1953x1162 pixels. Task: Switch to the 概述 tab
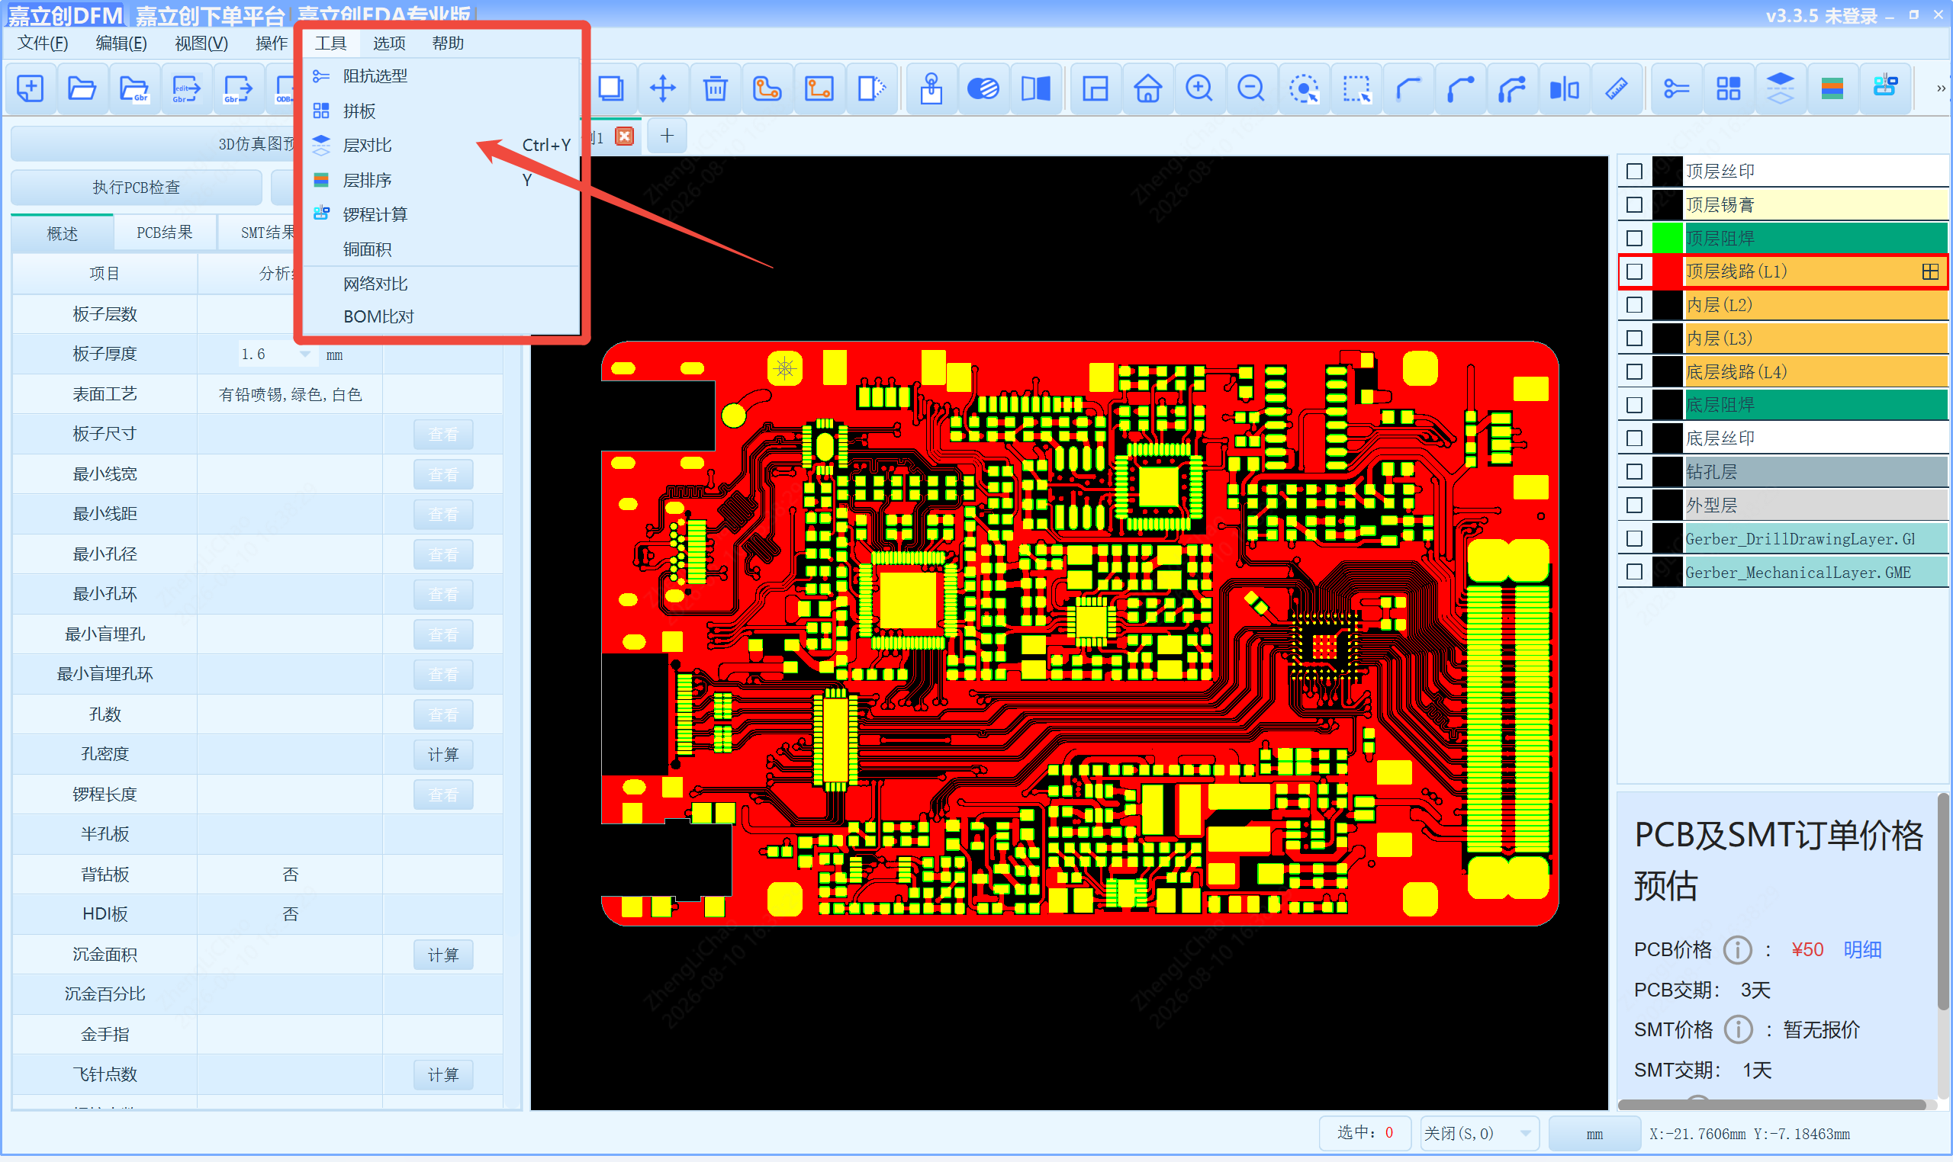(63, 233)
